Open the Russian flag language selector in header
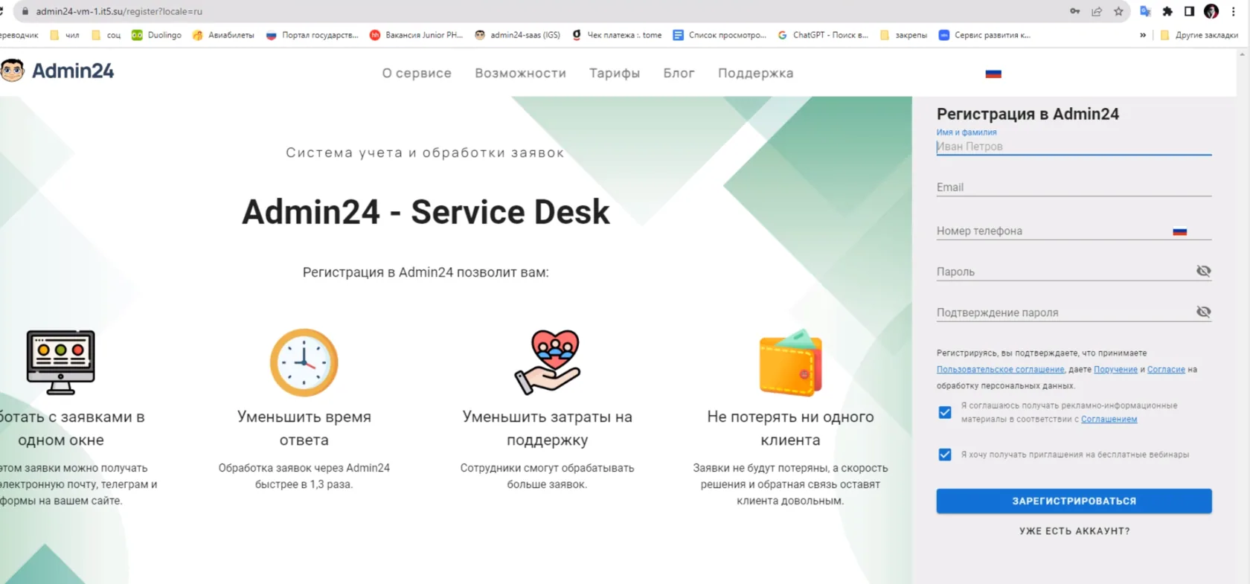This screenshot has height=584, width=1250. coord(993,74)
